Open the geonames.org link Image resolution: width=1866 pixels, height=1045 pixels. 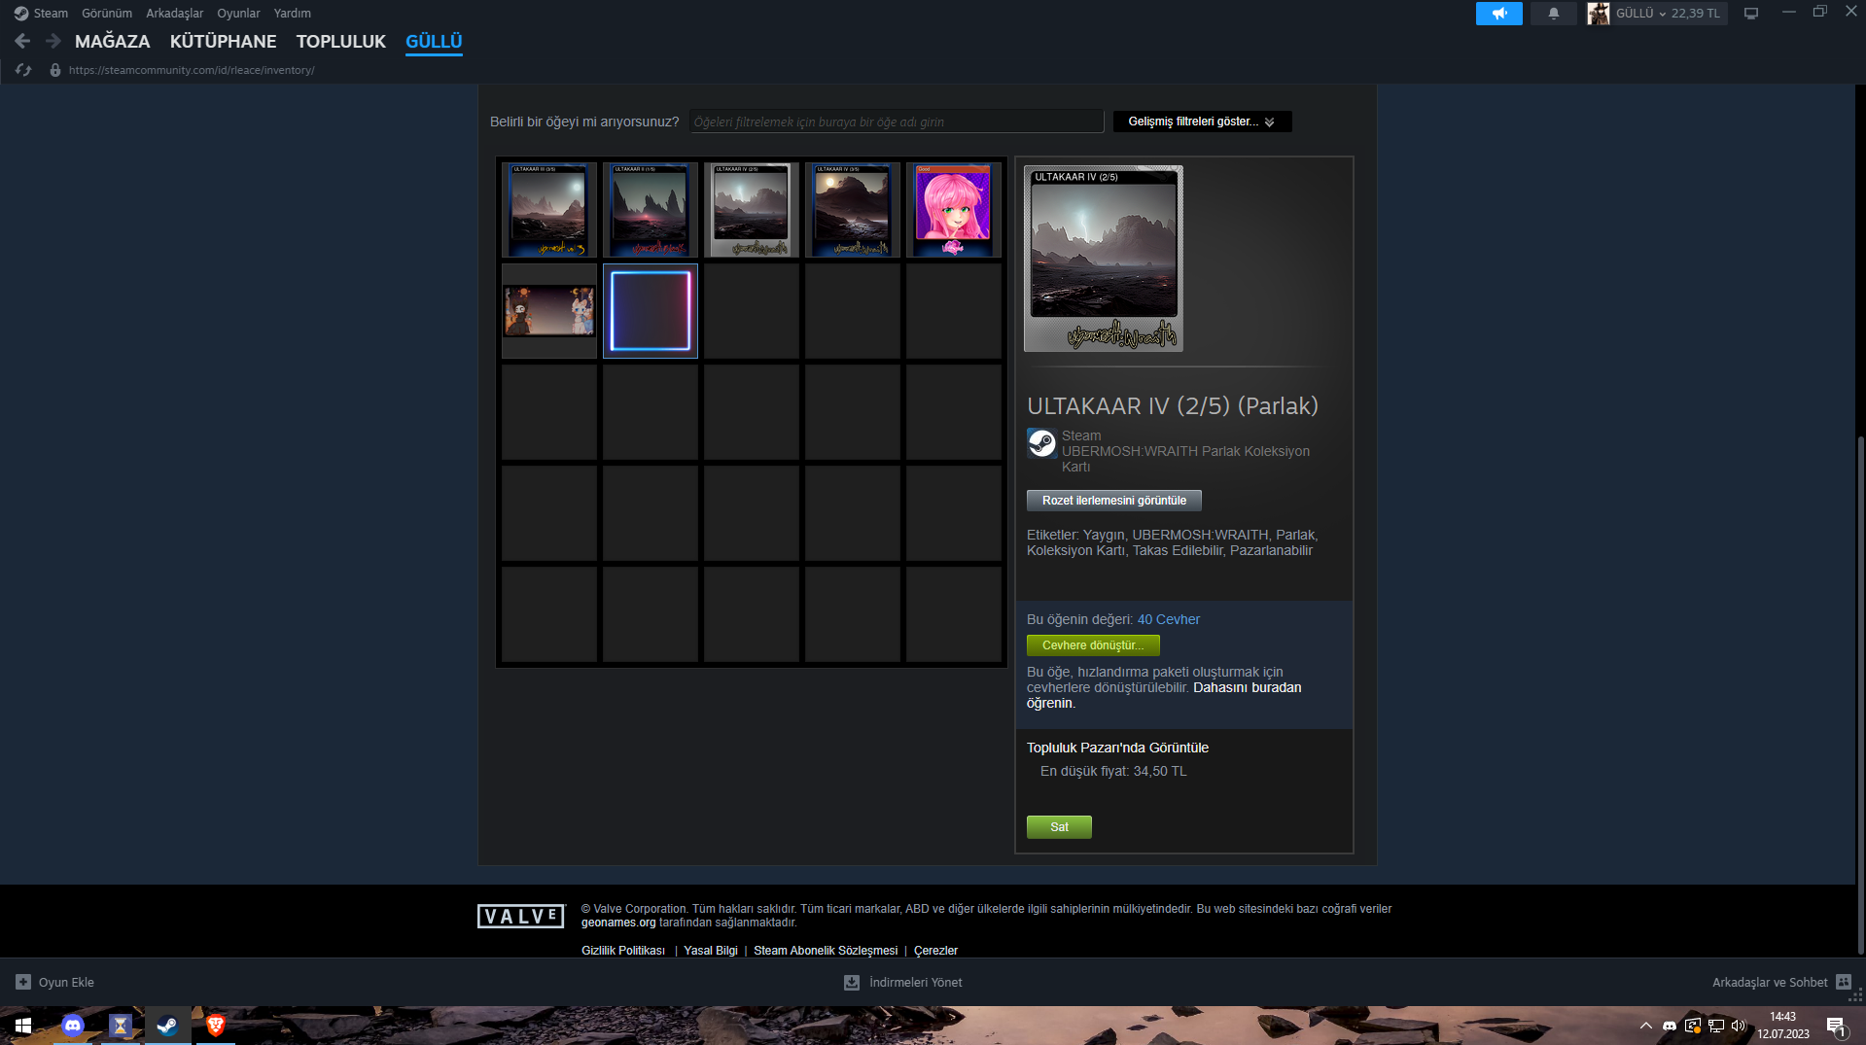[x=618, y=923]
